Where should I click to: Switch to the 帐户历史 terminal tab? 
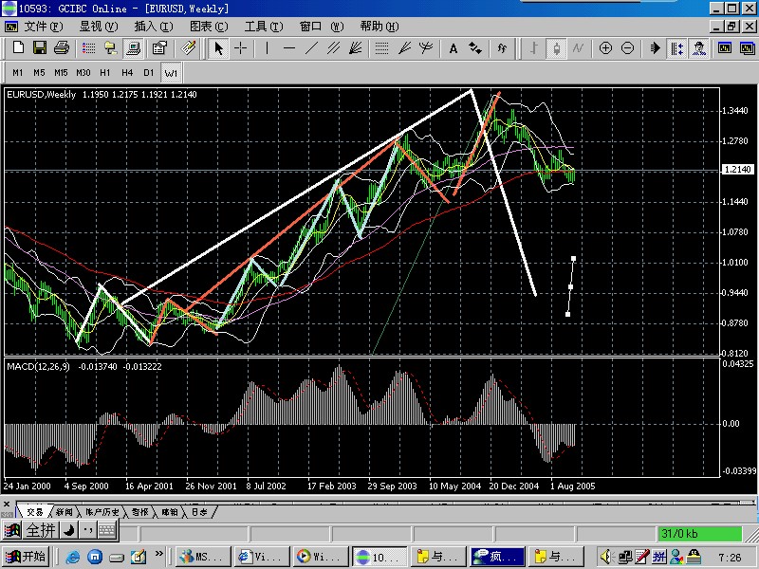[102, 512]
